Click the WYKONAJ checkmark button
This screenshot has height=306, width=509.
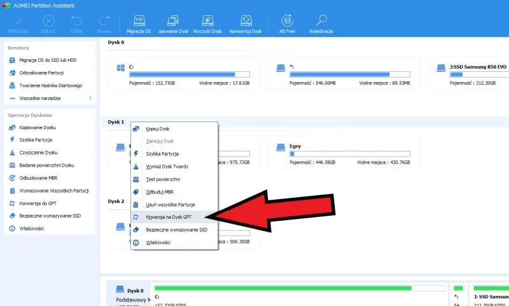pyautogui.click(x=17, y=22)
